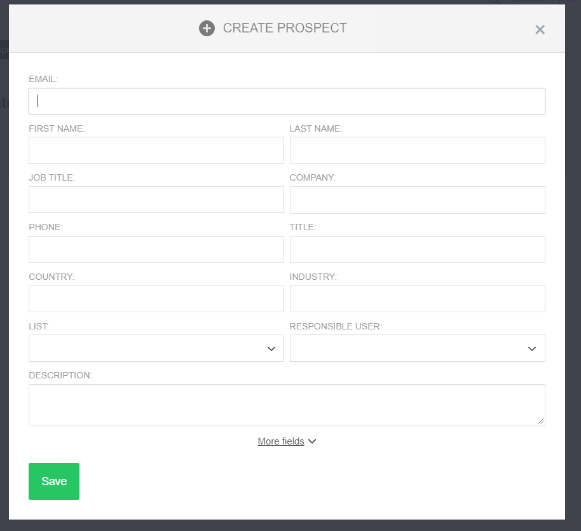Select the Last Name text box
This screenshot has height=531, width=581.
tap(417, 150)
